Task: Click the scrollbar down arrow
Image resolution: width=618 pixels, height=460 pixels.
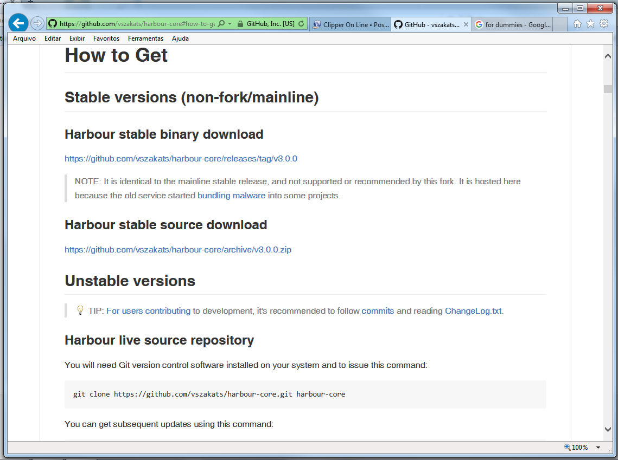Action: coord(608,430)
